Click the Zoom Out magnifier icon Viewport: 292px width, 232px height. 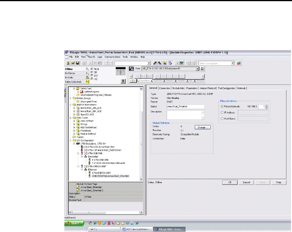tap(193, 63)
